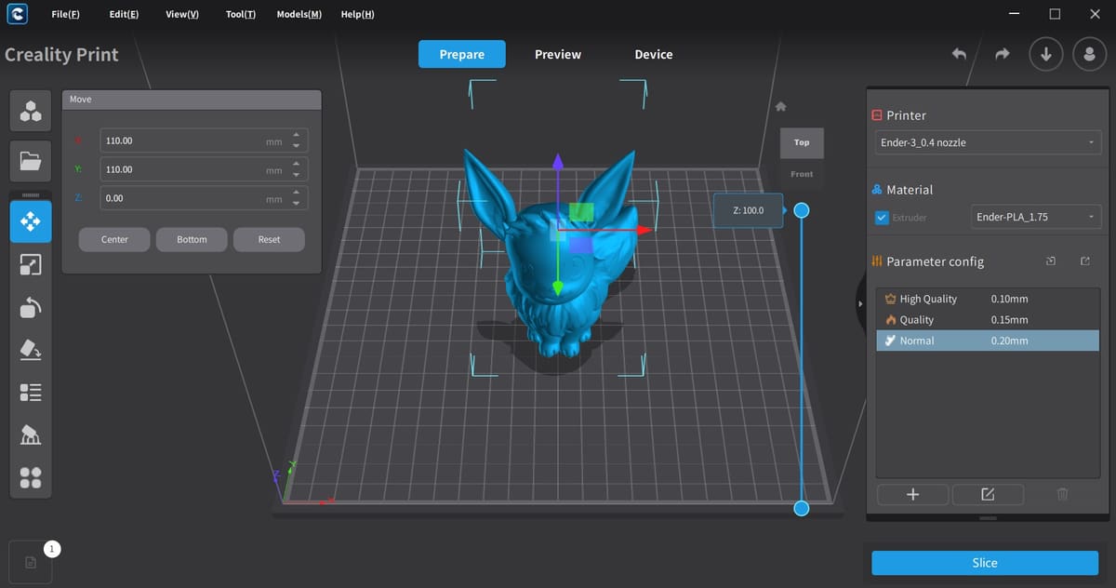Image resolution: width=1116 pixels, height=588 pixels.
Task: Open the View menu
Action: [x=181, y=15]
